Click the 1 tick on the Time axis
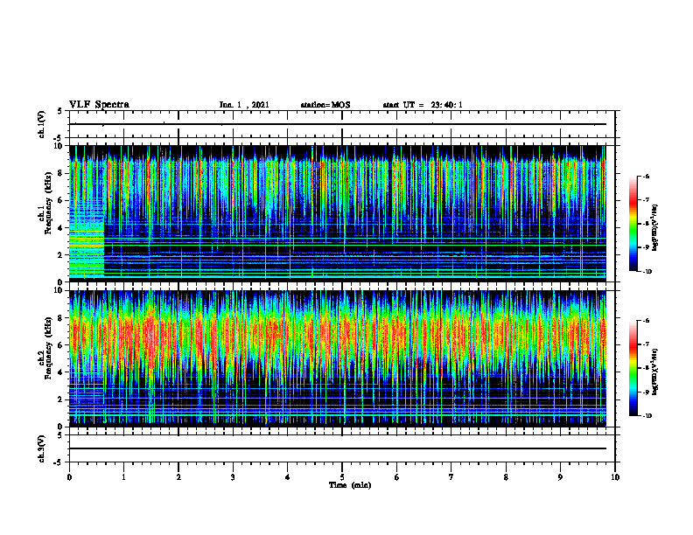693x535 pixels. click(x=123, y=477)
